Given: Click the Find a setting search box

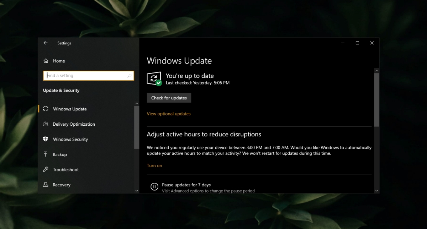Looking at the screenshot, I should click(x=89, y=76).
